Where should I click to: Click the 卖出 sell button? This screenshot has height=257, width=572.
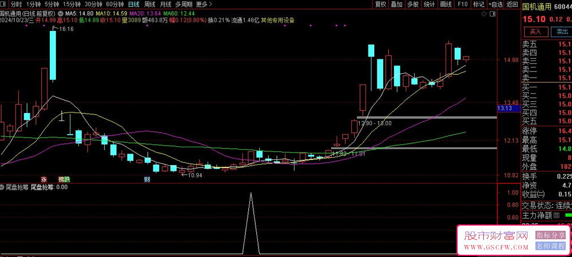[x=562, y=31]
